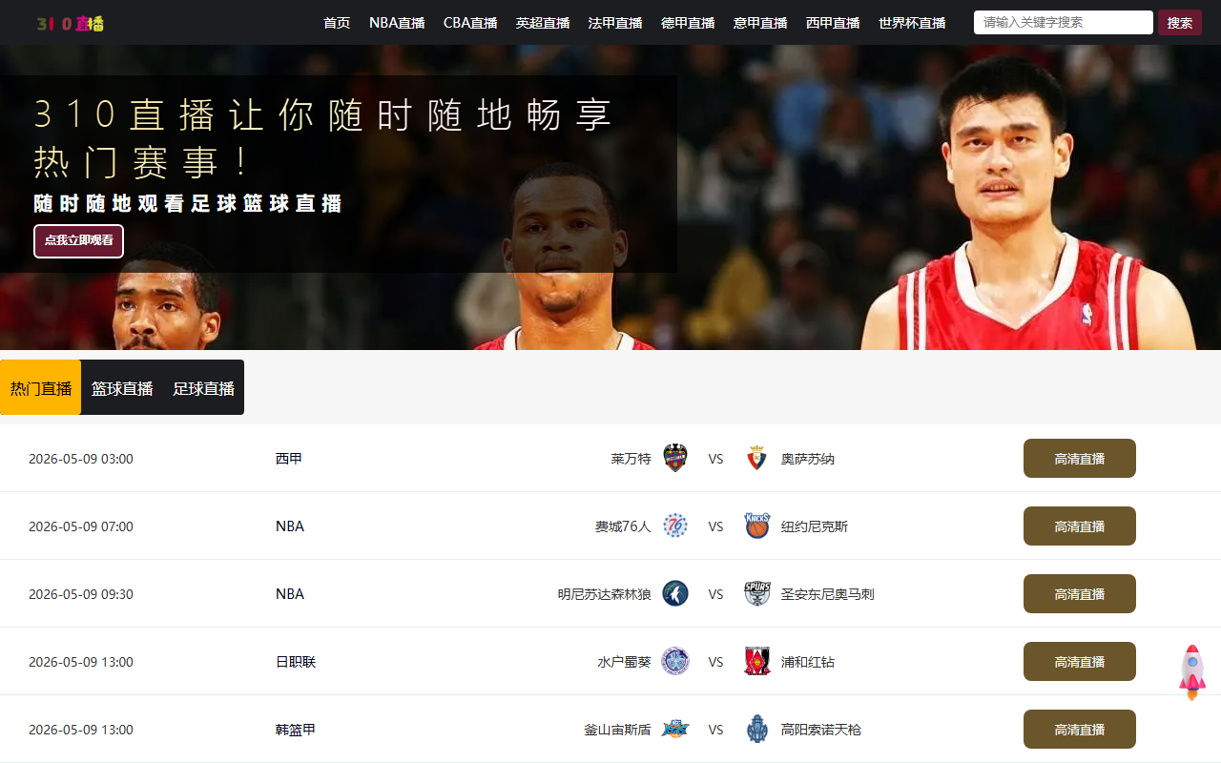Screen dimensions: 1221x763
Task: Click the 日职联 league label
Action: 296,662
